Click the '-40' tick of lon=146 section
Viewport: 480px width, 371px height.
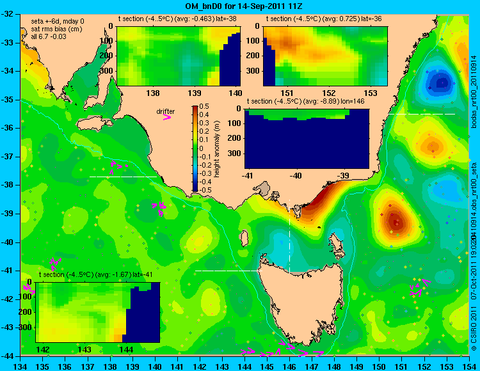click(296, 176)
